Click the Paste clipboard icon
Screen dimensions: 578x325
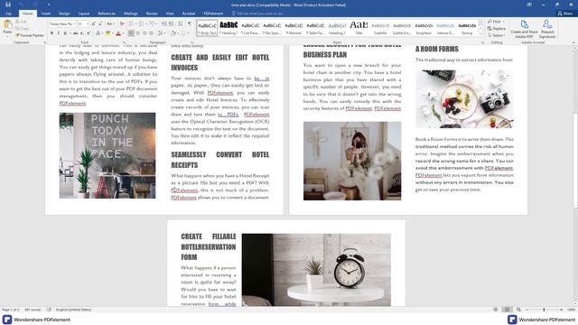click(x=7, y=24)
